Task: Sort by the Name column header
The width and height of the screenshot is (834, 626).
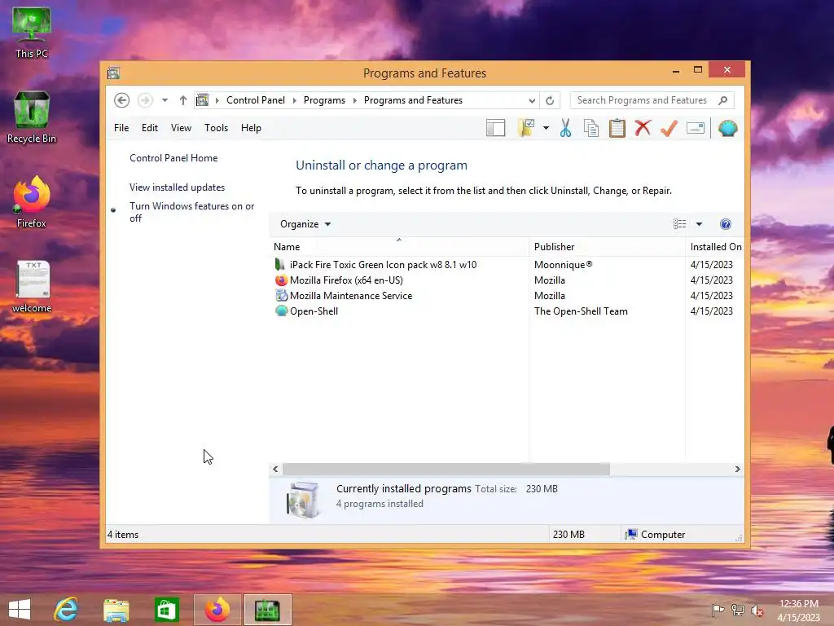Action: tap(399, 246)
